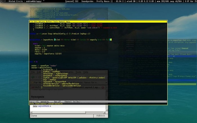Open the Haskell menu in Emacs

(x=62, y=22)
